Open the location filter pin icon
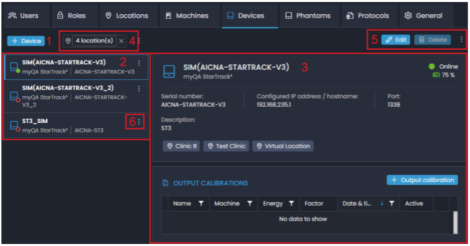The height and width of the screenshot is (246, 470). 68,41
